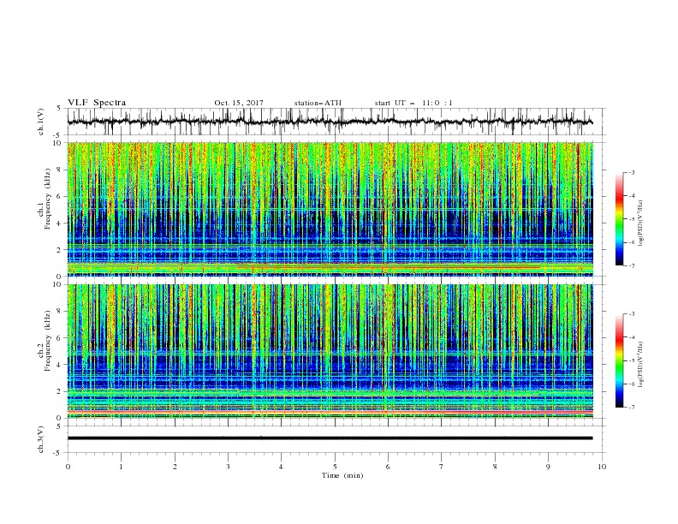Click the "4" tick on the time axis

click(281, 467)
